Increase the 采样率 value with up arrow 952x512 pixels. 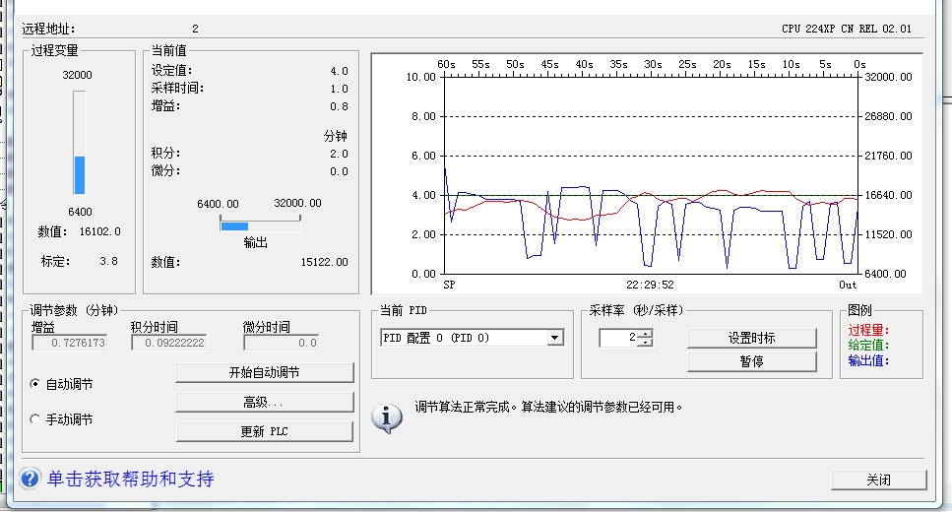pos(645,333)
